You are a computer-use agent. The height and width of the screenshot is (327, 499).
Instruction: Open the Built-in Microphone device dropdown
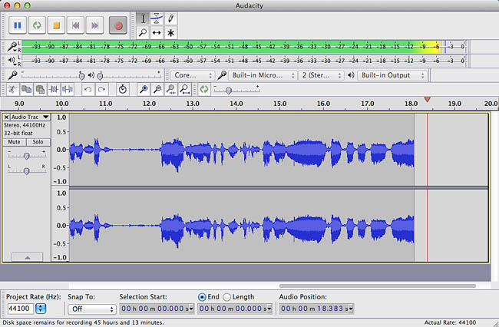(x=263, y=75)
